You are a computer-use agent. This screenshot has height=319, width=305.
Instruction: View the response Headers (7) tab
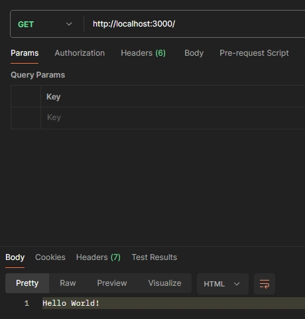point(98,257)
